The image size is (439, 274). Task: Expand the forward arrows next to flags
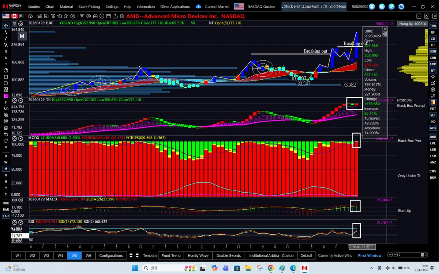(21, 16)
